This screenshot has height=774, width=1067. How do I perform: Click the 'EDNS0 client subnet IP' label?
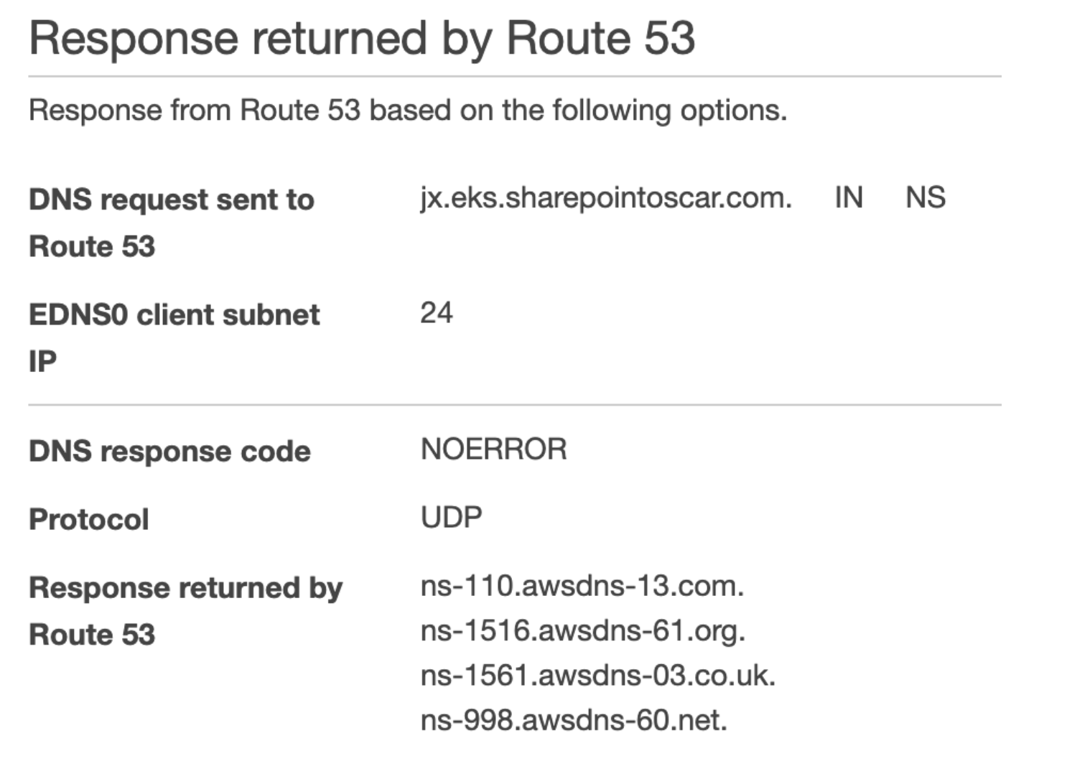pyautogui.click(x=174, y=337)
